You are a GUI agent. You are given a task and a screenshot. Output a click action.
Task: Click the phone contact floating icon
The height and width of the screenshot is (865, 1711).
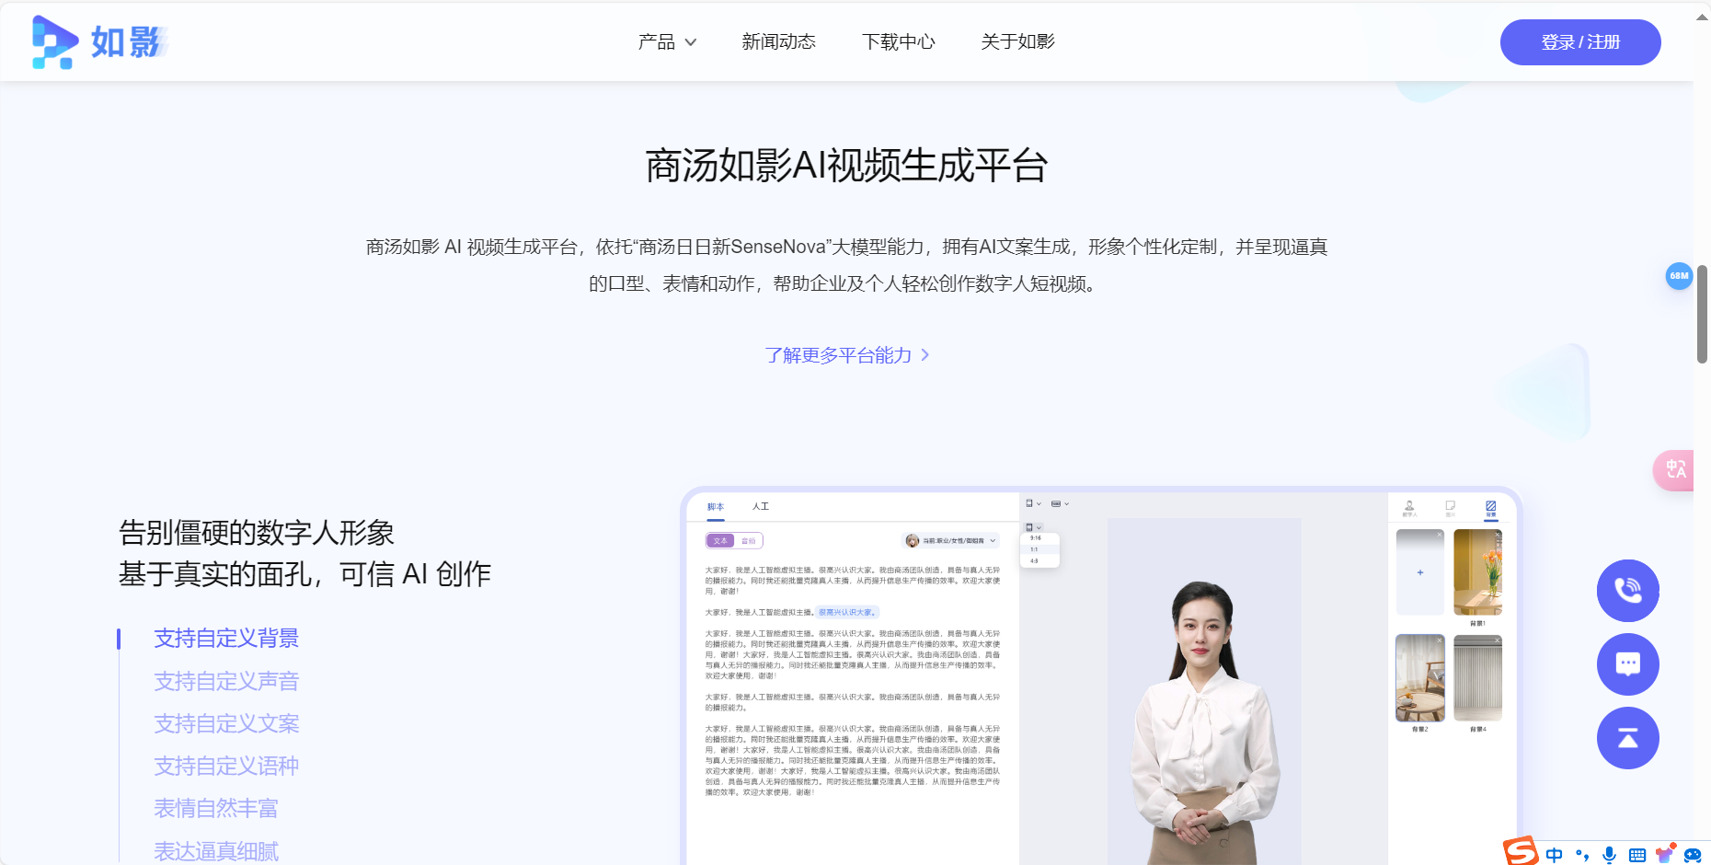[1629, 591]
